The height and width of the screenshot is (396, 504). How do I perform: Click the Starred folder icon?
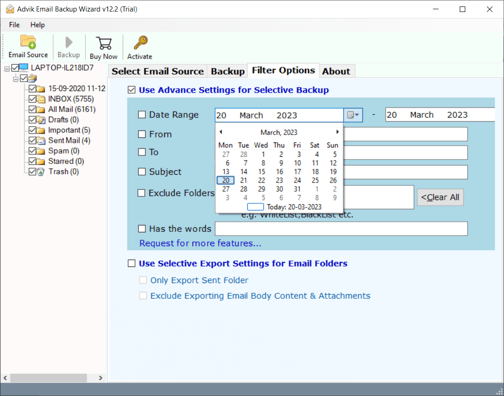click(41, 161)
